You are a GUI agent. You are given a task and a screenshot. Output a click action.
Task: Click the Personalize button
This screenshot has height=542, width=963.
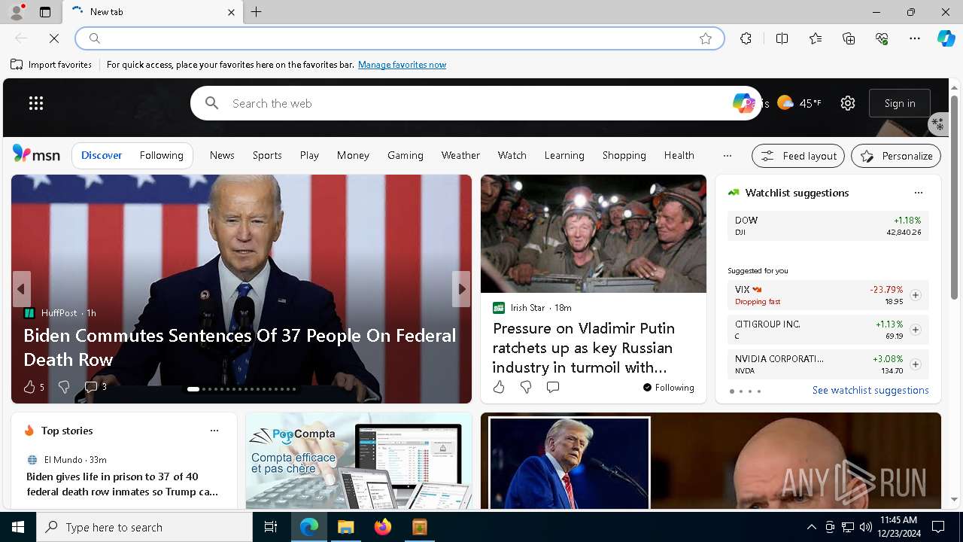pyautogui.click(x=896, y=156)
